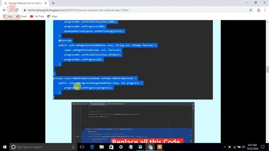Open the YouTube bookmark

pyautogui.click(x=37, y=16)
